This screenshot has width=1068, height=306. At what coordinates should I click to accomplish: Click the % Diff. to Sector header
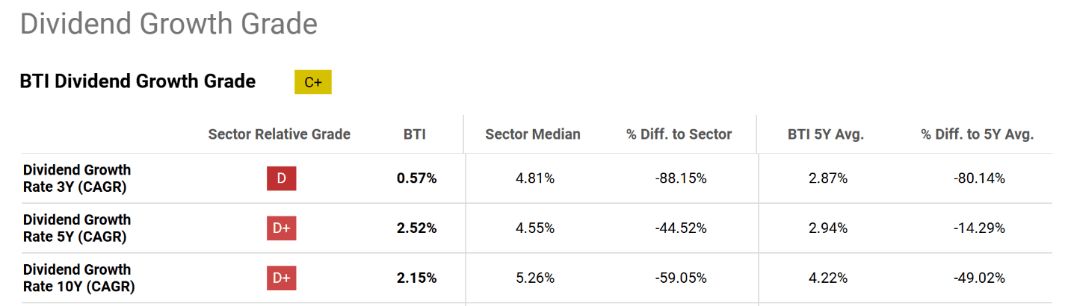[679, 134]
